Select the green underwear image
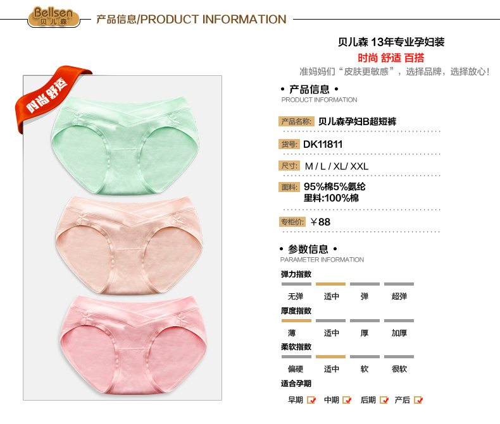Viewport: 500px width, 424px height. pos(125,145)
